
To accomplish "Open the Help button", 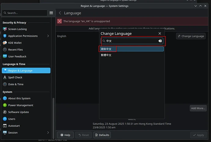I will [x=65, y=135].
